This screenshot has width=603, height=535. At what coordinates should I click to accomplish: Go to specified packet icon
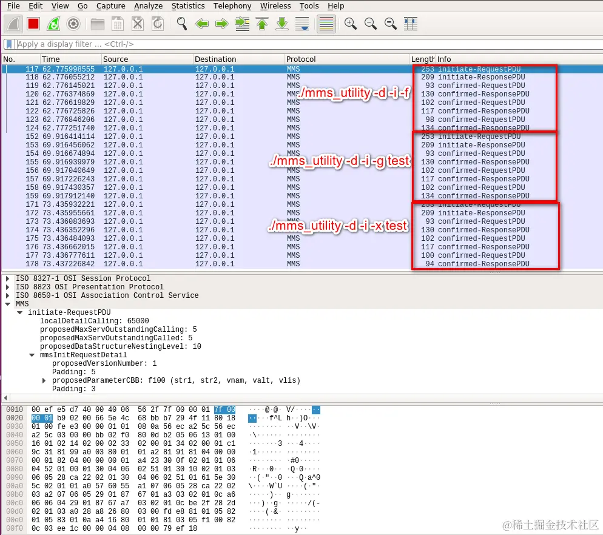(242, 24)
